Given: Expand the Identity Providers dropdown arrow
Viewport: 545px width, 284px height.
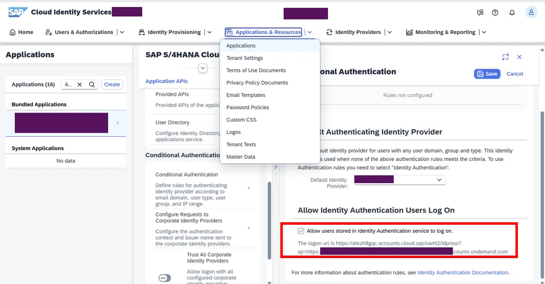Looking at the screenshot, I should click(390, 32).
